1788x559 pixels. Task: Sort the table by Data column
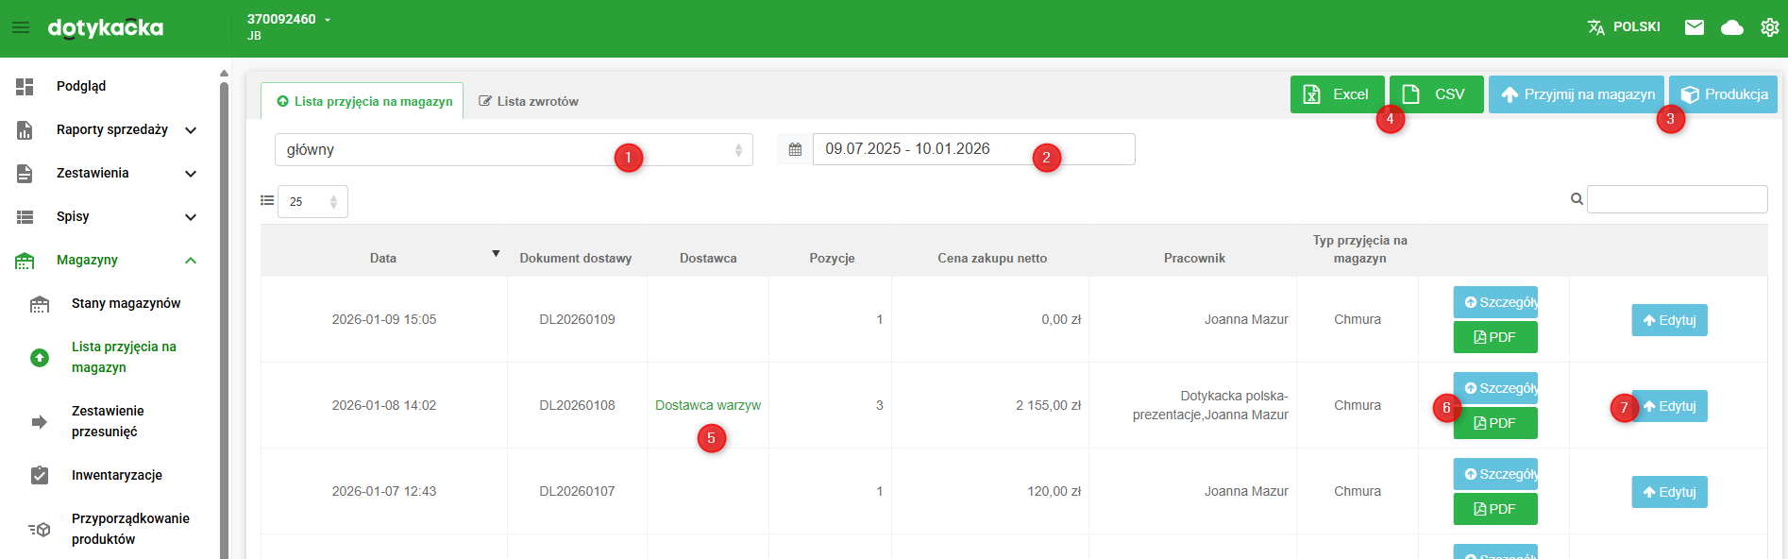tap(383, 258)
